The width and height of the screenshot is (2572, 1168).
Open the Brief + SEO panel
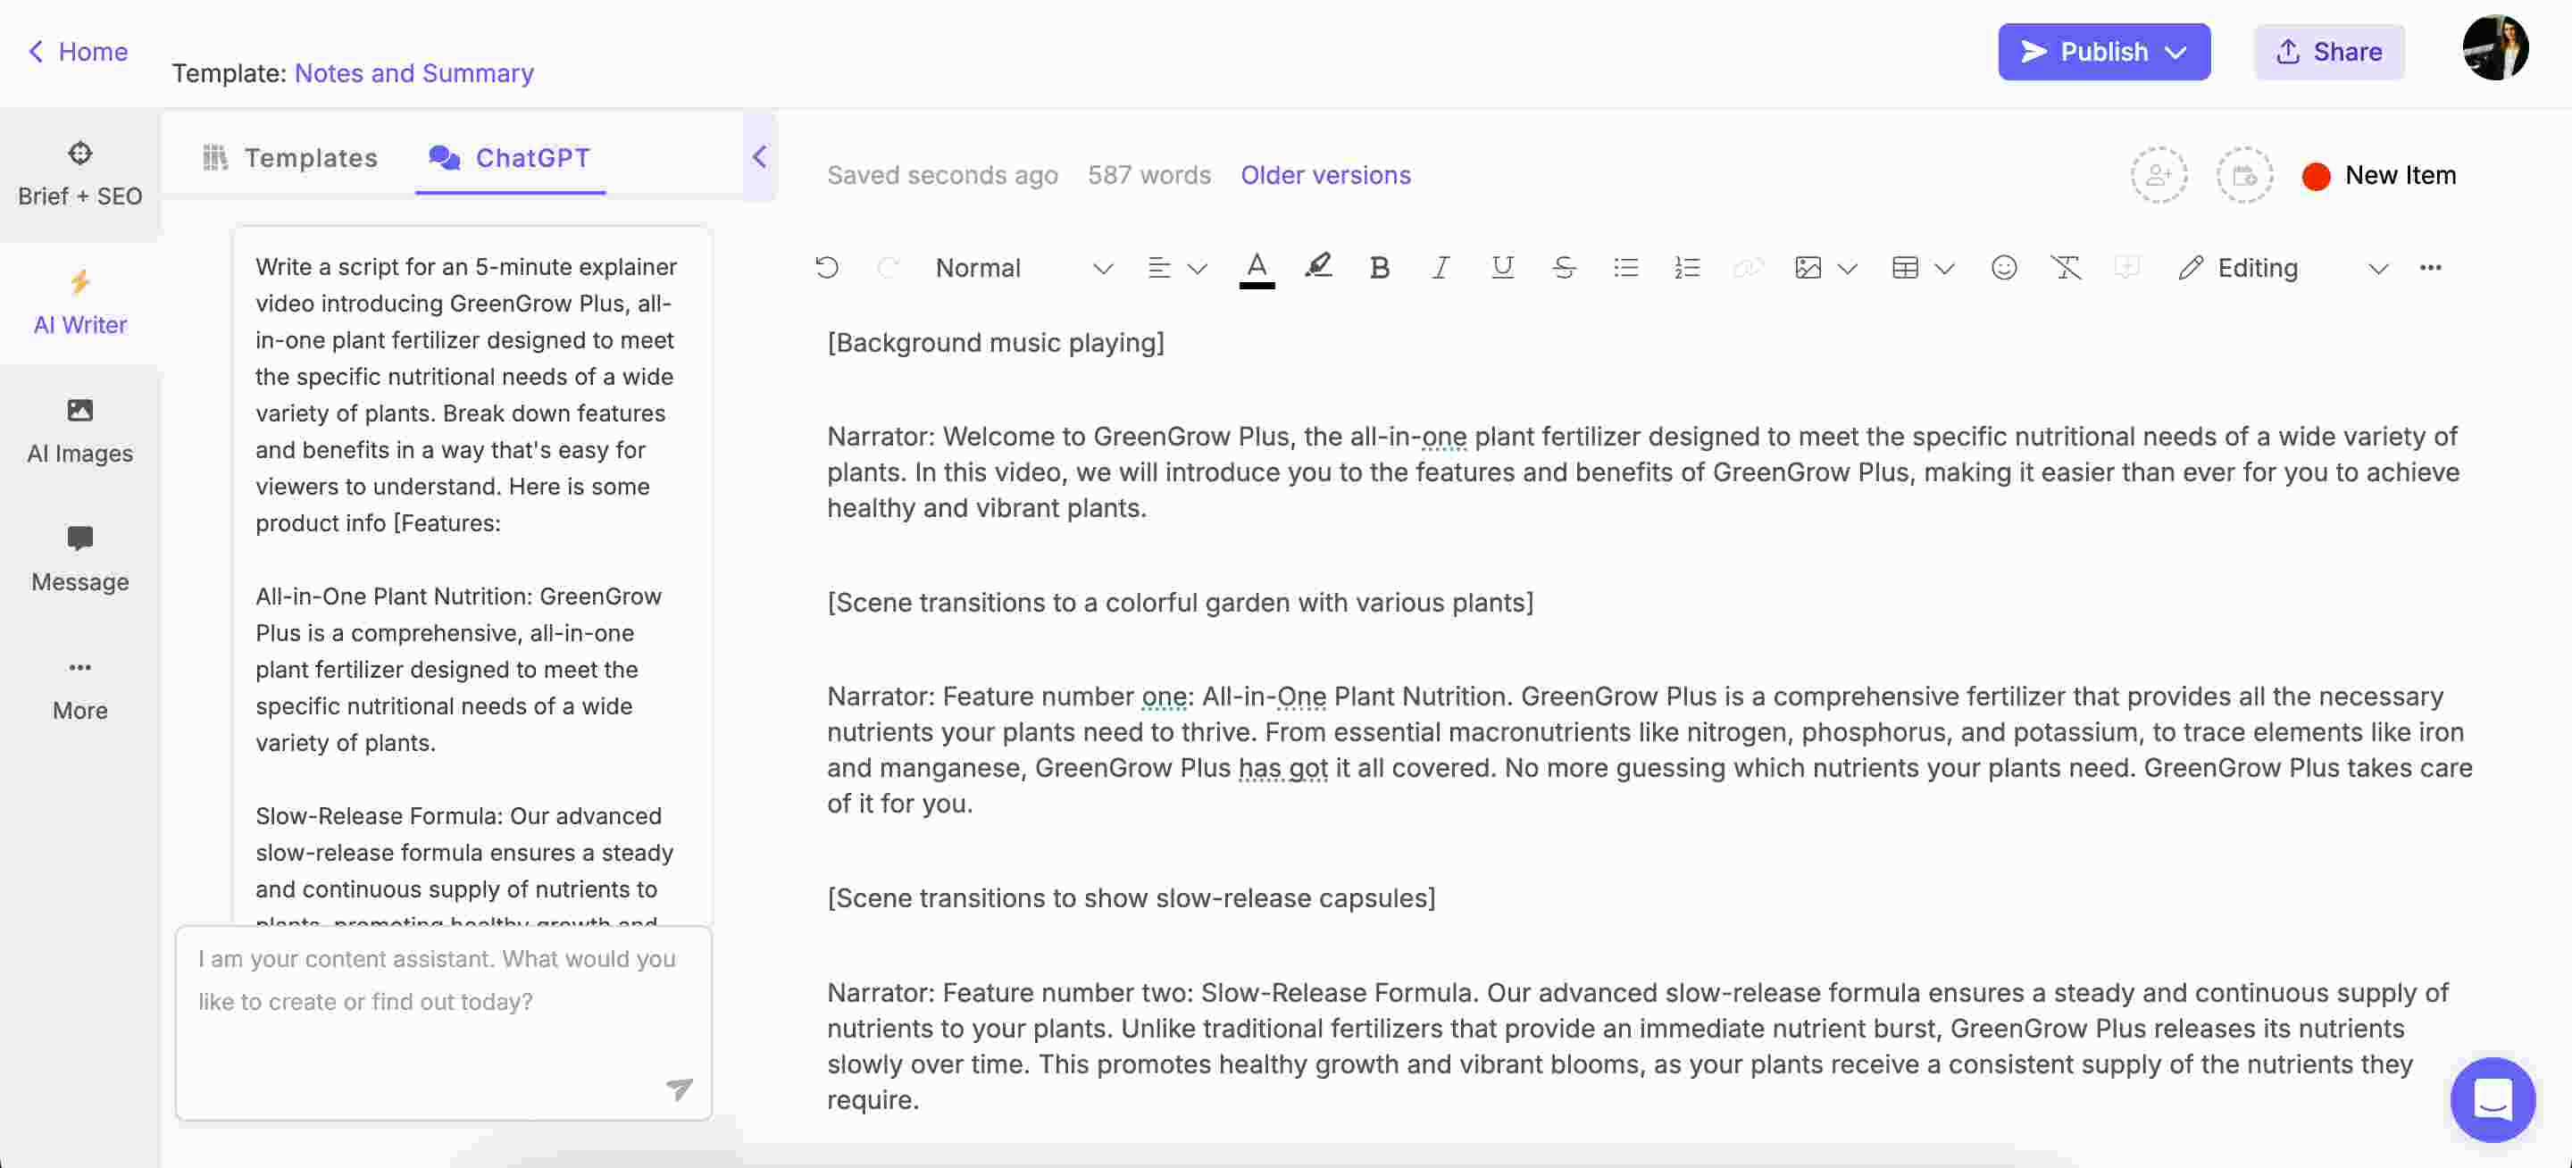click(79, 175)
